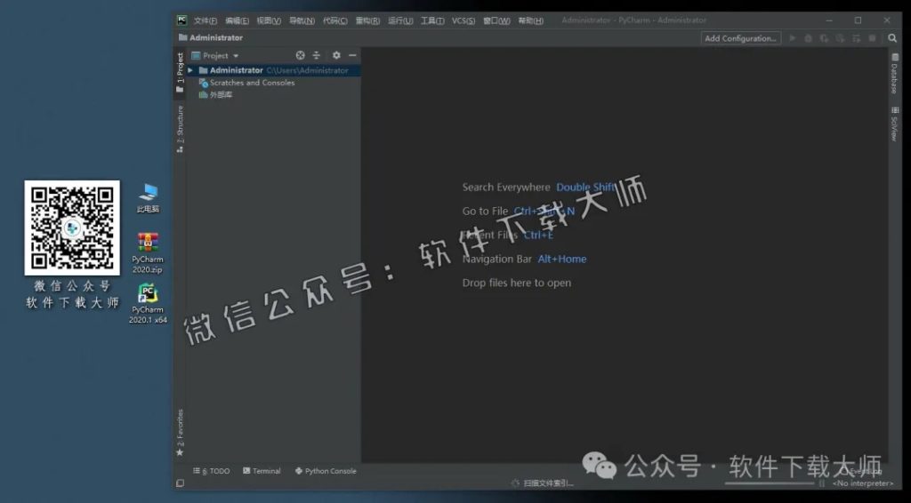Open the 视图(V) menu
Image resolution: width=911 pixels, height=503 pixels.
269,21
